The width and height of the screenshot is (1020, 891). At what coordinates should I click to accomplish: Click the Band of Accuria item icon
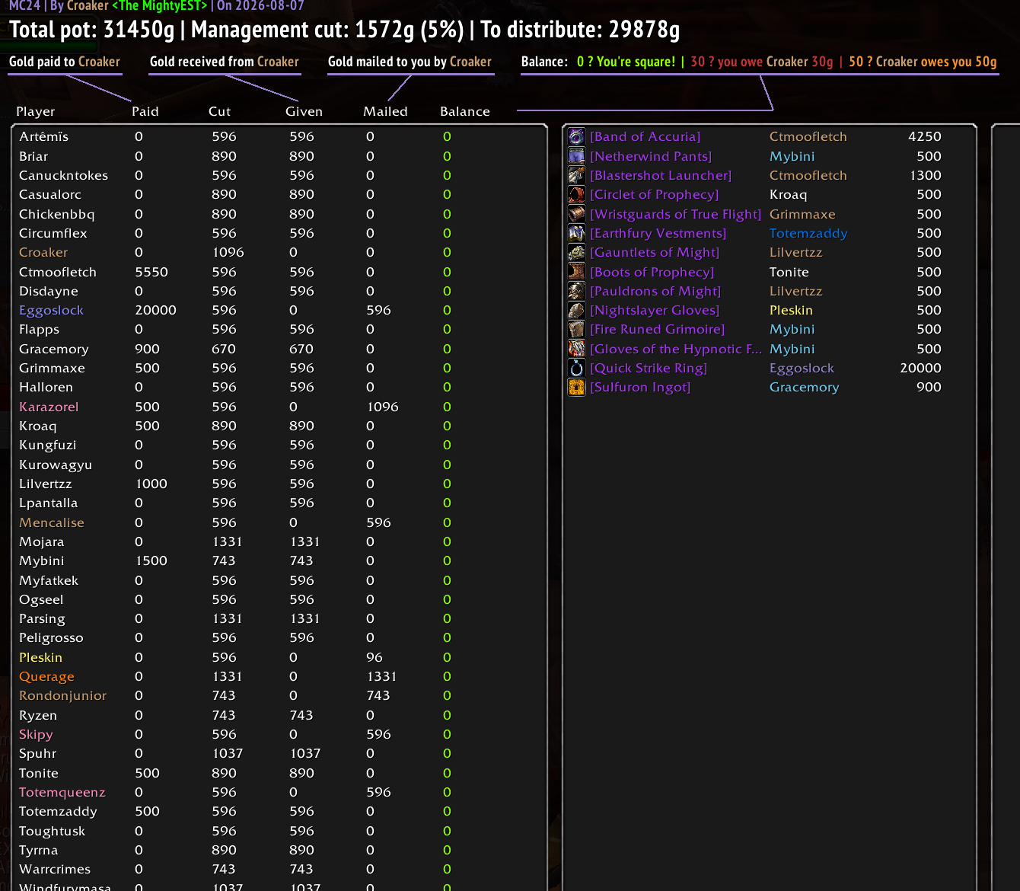pyautogui.click(x=577, y=136)
